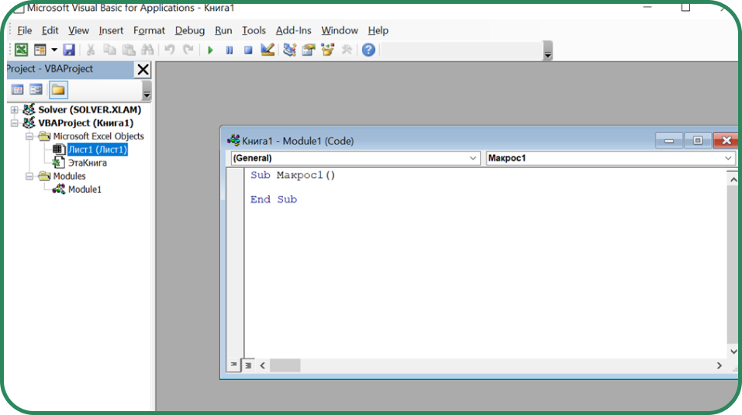Open the Standard toolbar options arrow

pos(547,50)
